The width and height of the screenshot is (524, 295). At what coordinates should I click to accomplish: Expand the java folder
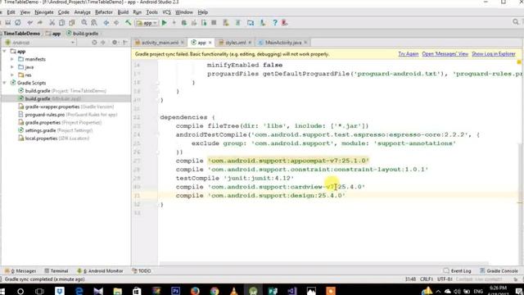(12, 67)
